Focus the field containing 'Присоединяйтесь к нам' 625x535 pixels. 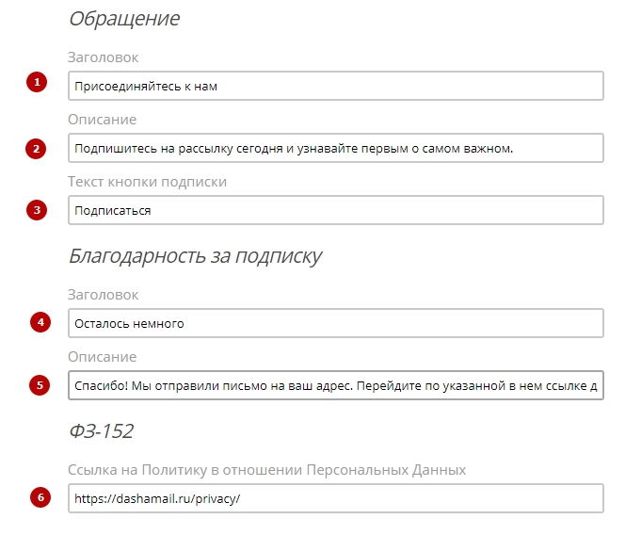(x=334, y=86)
